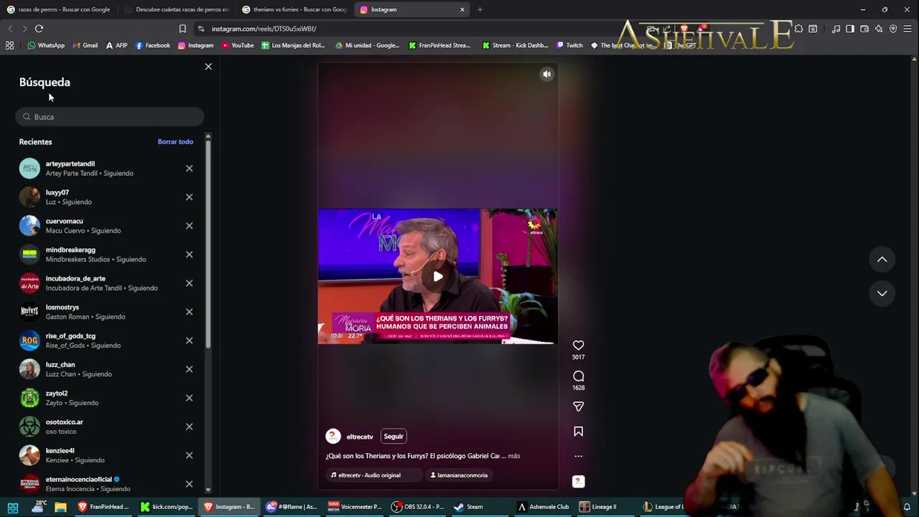Remove arteypartetandil from recent searches
The height and width of the screenshot is (517, 919).
click(x=190, y=169)
